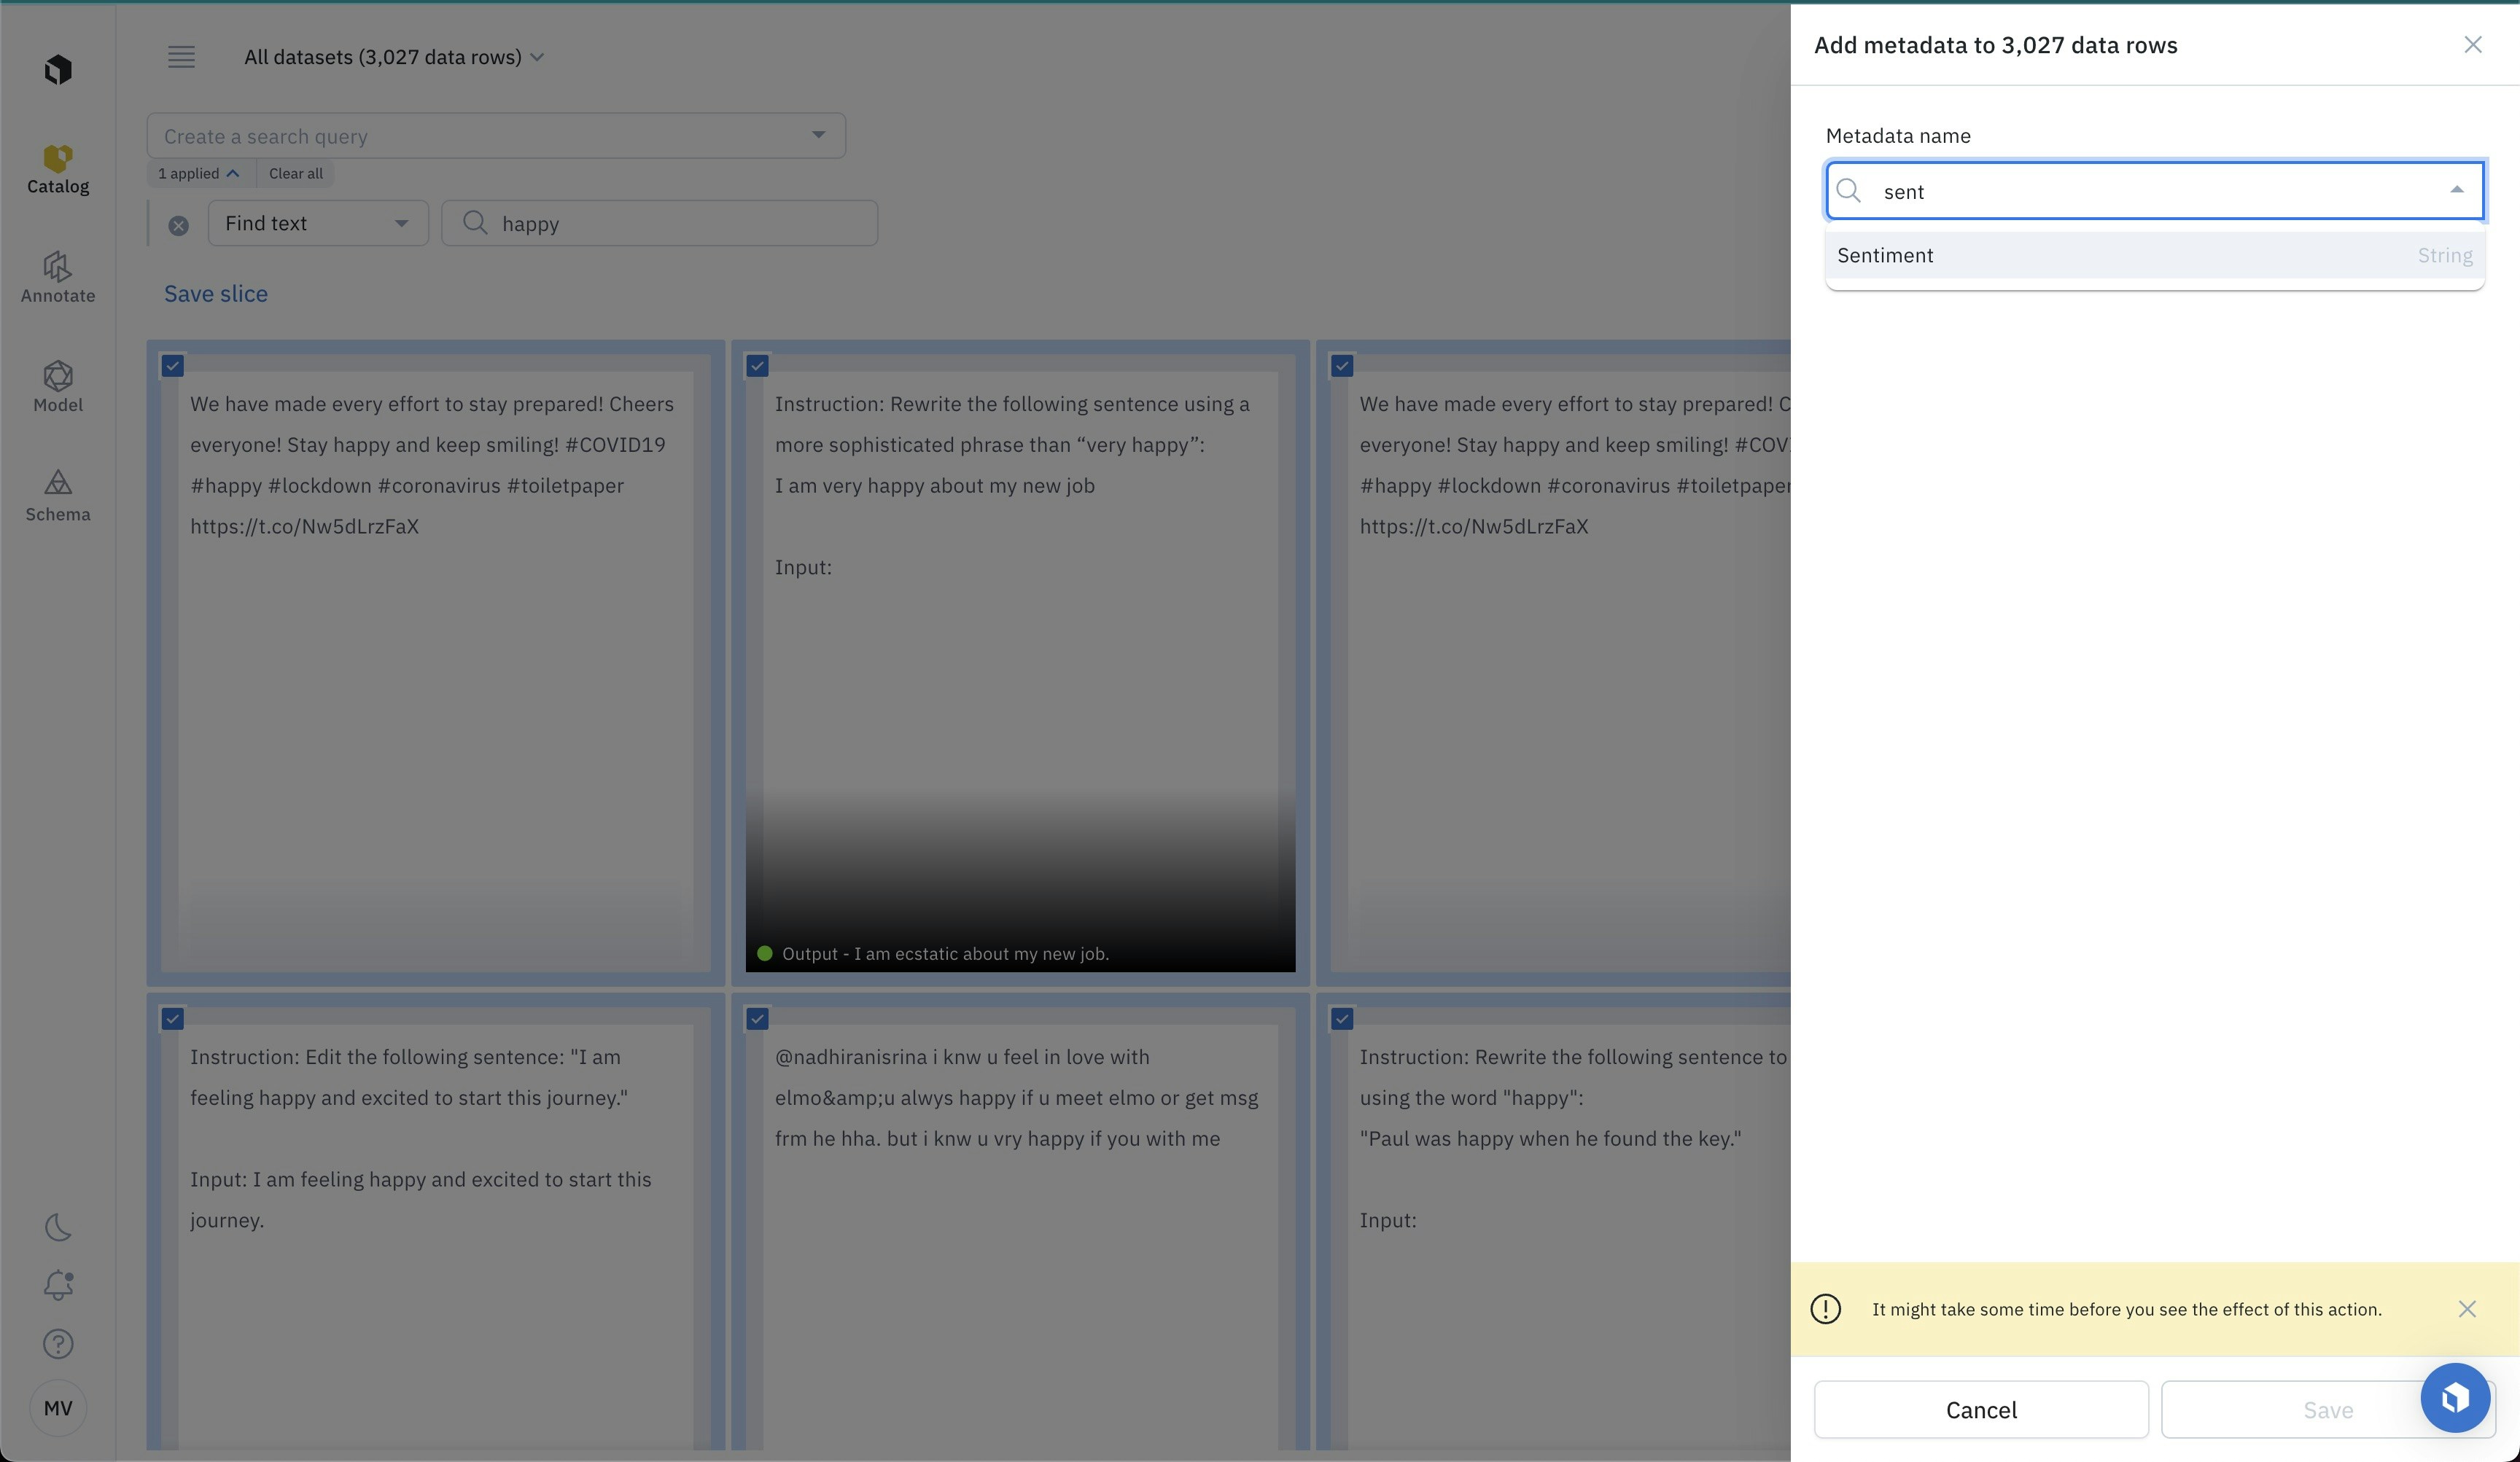Open the Schema section
This screenshot has width=2520, height=1462.
click(x=58, y=496)
